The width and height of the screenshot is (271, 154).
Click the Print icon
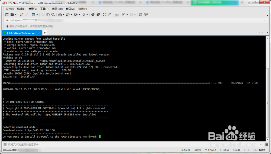point(60,15)
